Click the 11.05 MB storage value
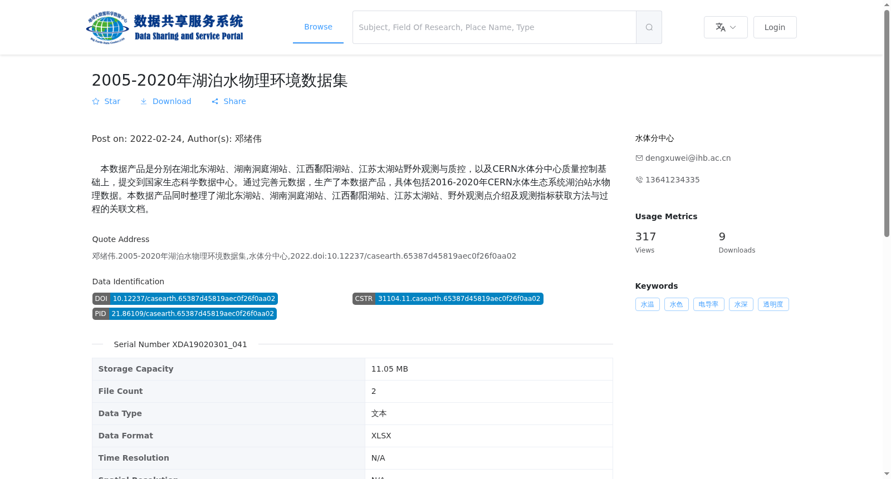This screenshot has height=479, width=891. click(390, 369)
